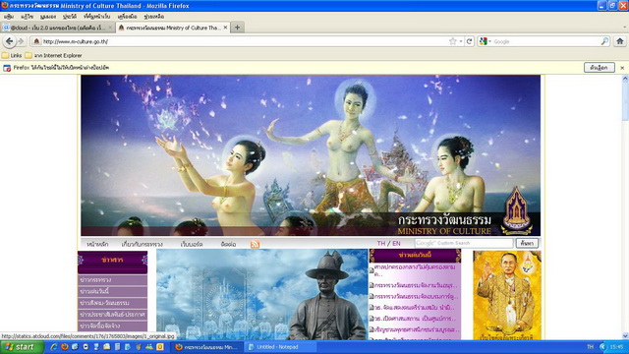Open the แฟ้ม (File) menu

tap(9, 17)
